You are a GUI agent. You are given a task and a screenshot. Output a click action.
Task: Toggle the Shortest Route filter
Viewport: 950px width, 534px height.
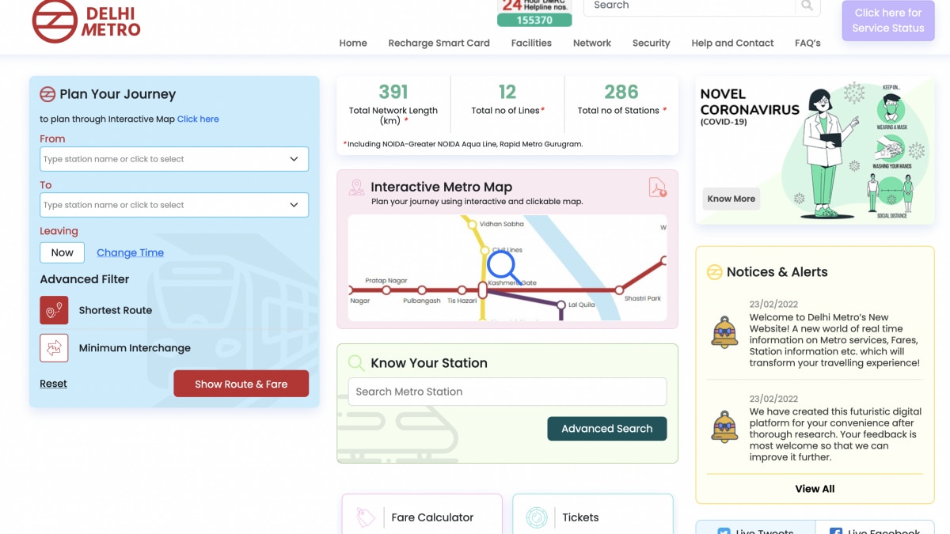click(x=54, y=310)
